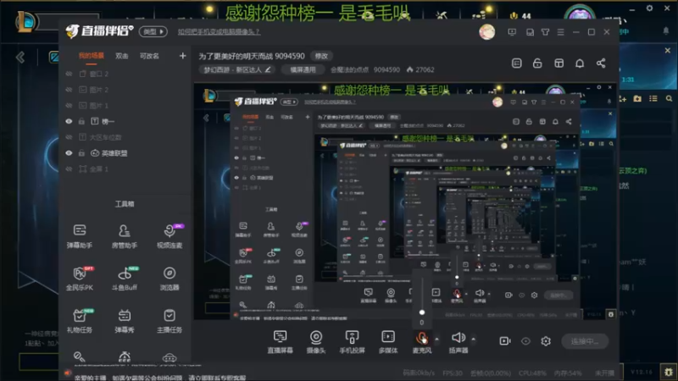Image resolution: width=678 pixels, height=381 pixels.
Task: Show the hidden 图片 2 source
Action: [69, 90]
